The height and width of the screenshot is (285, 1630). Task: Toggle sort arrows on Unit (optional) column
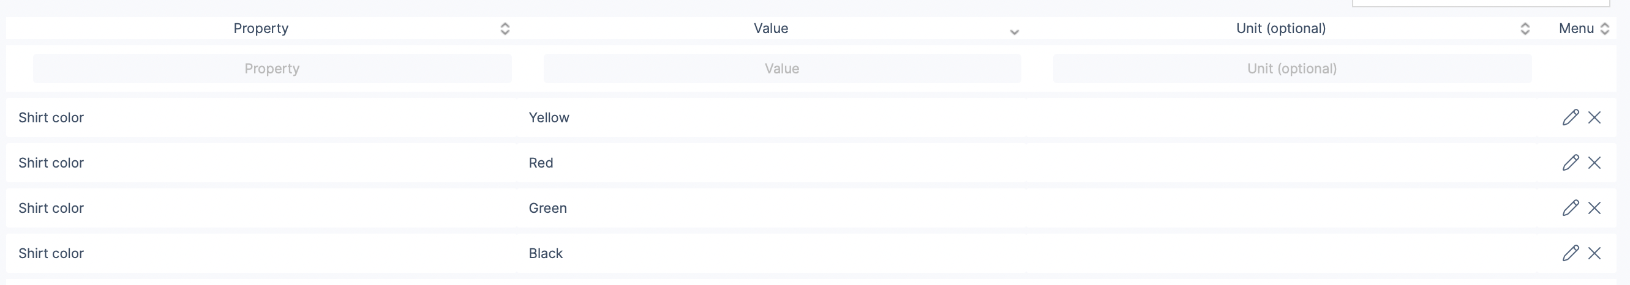point(1524,28)
